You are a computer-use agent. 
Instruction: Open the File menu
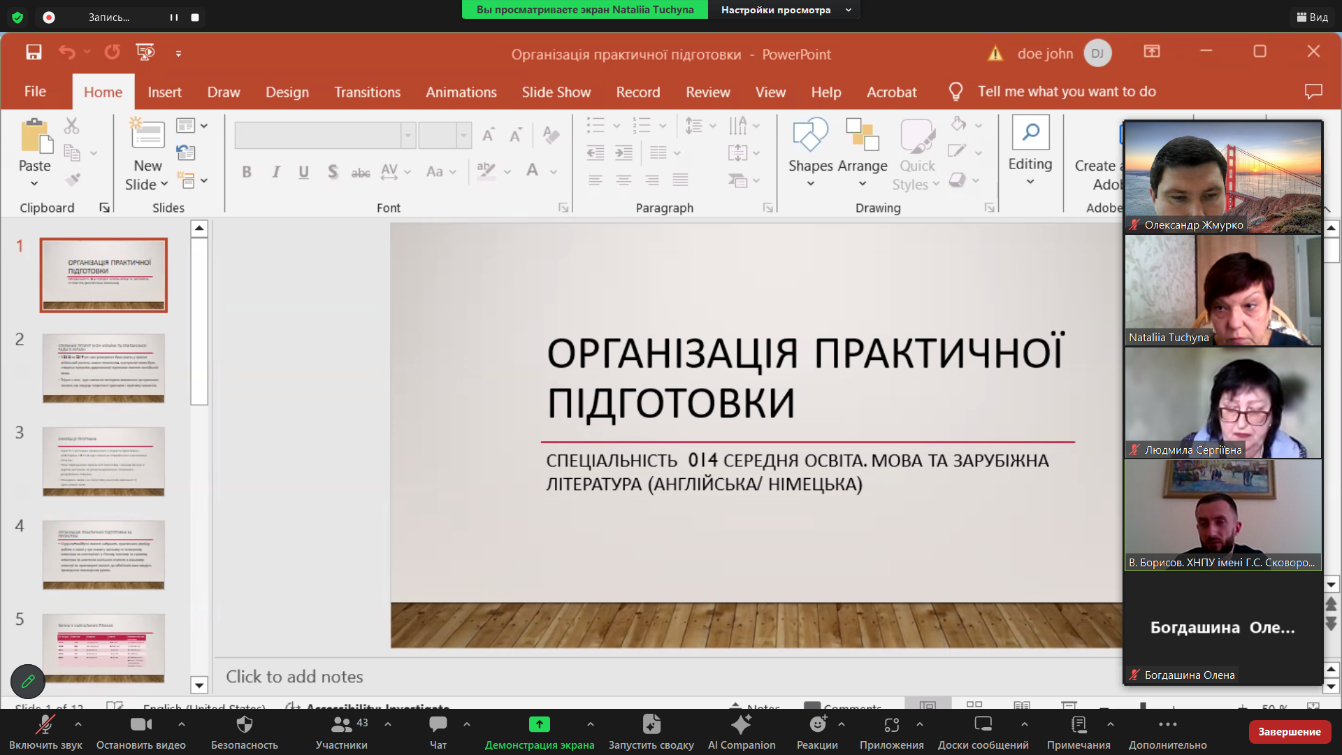pyautogui.click(x=35, y=92)
